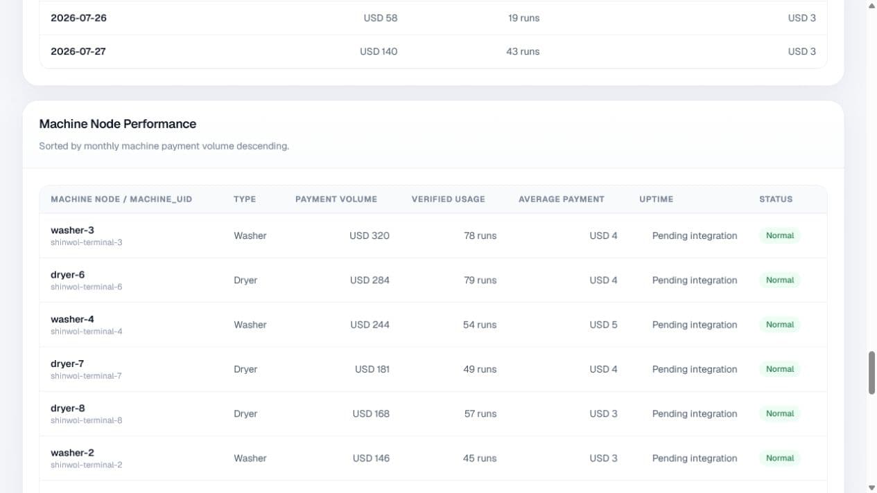Click the Washer type cell for washer-3

(250, 235)
